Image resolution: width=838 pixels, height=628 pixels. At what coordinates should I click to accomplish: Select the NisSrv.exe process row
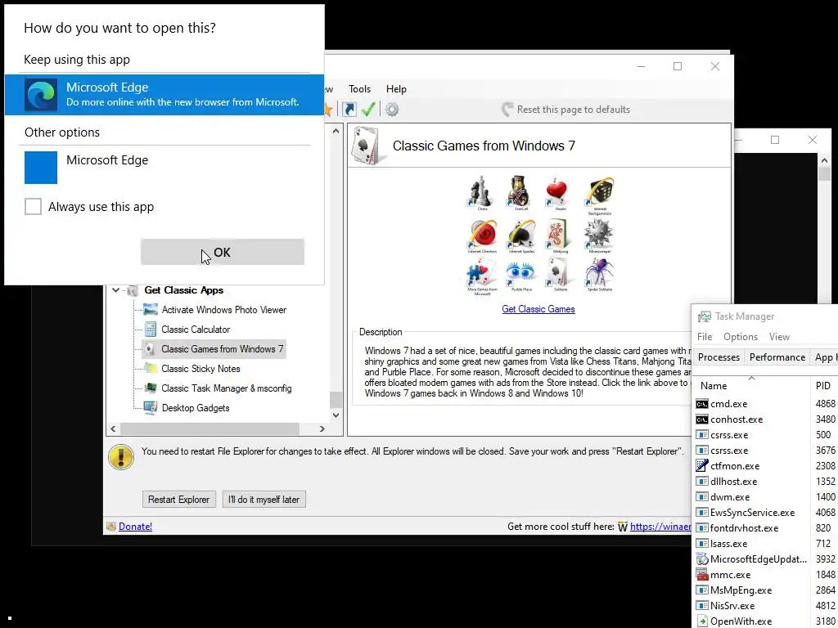(x=766, y=606)
